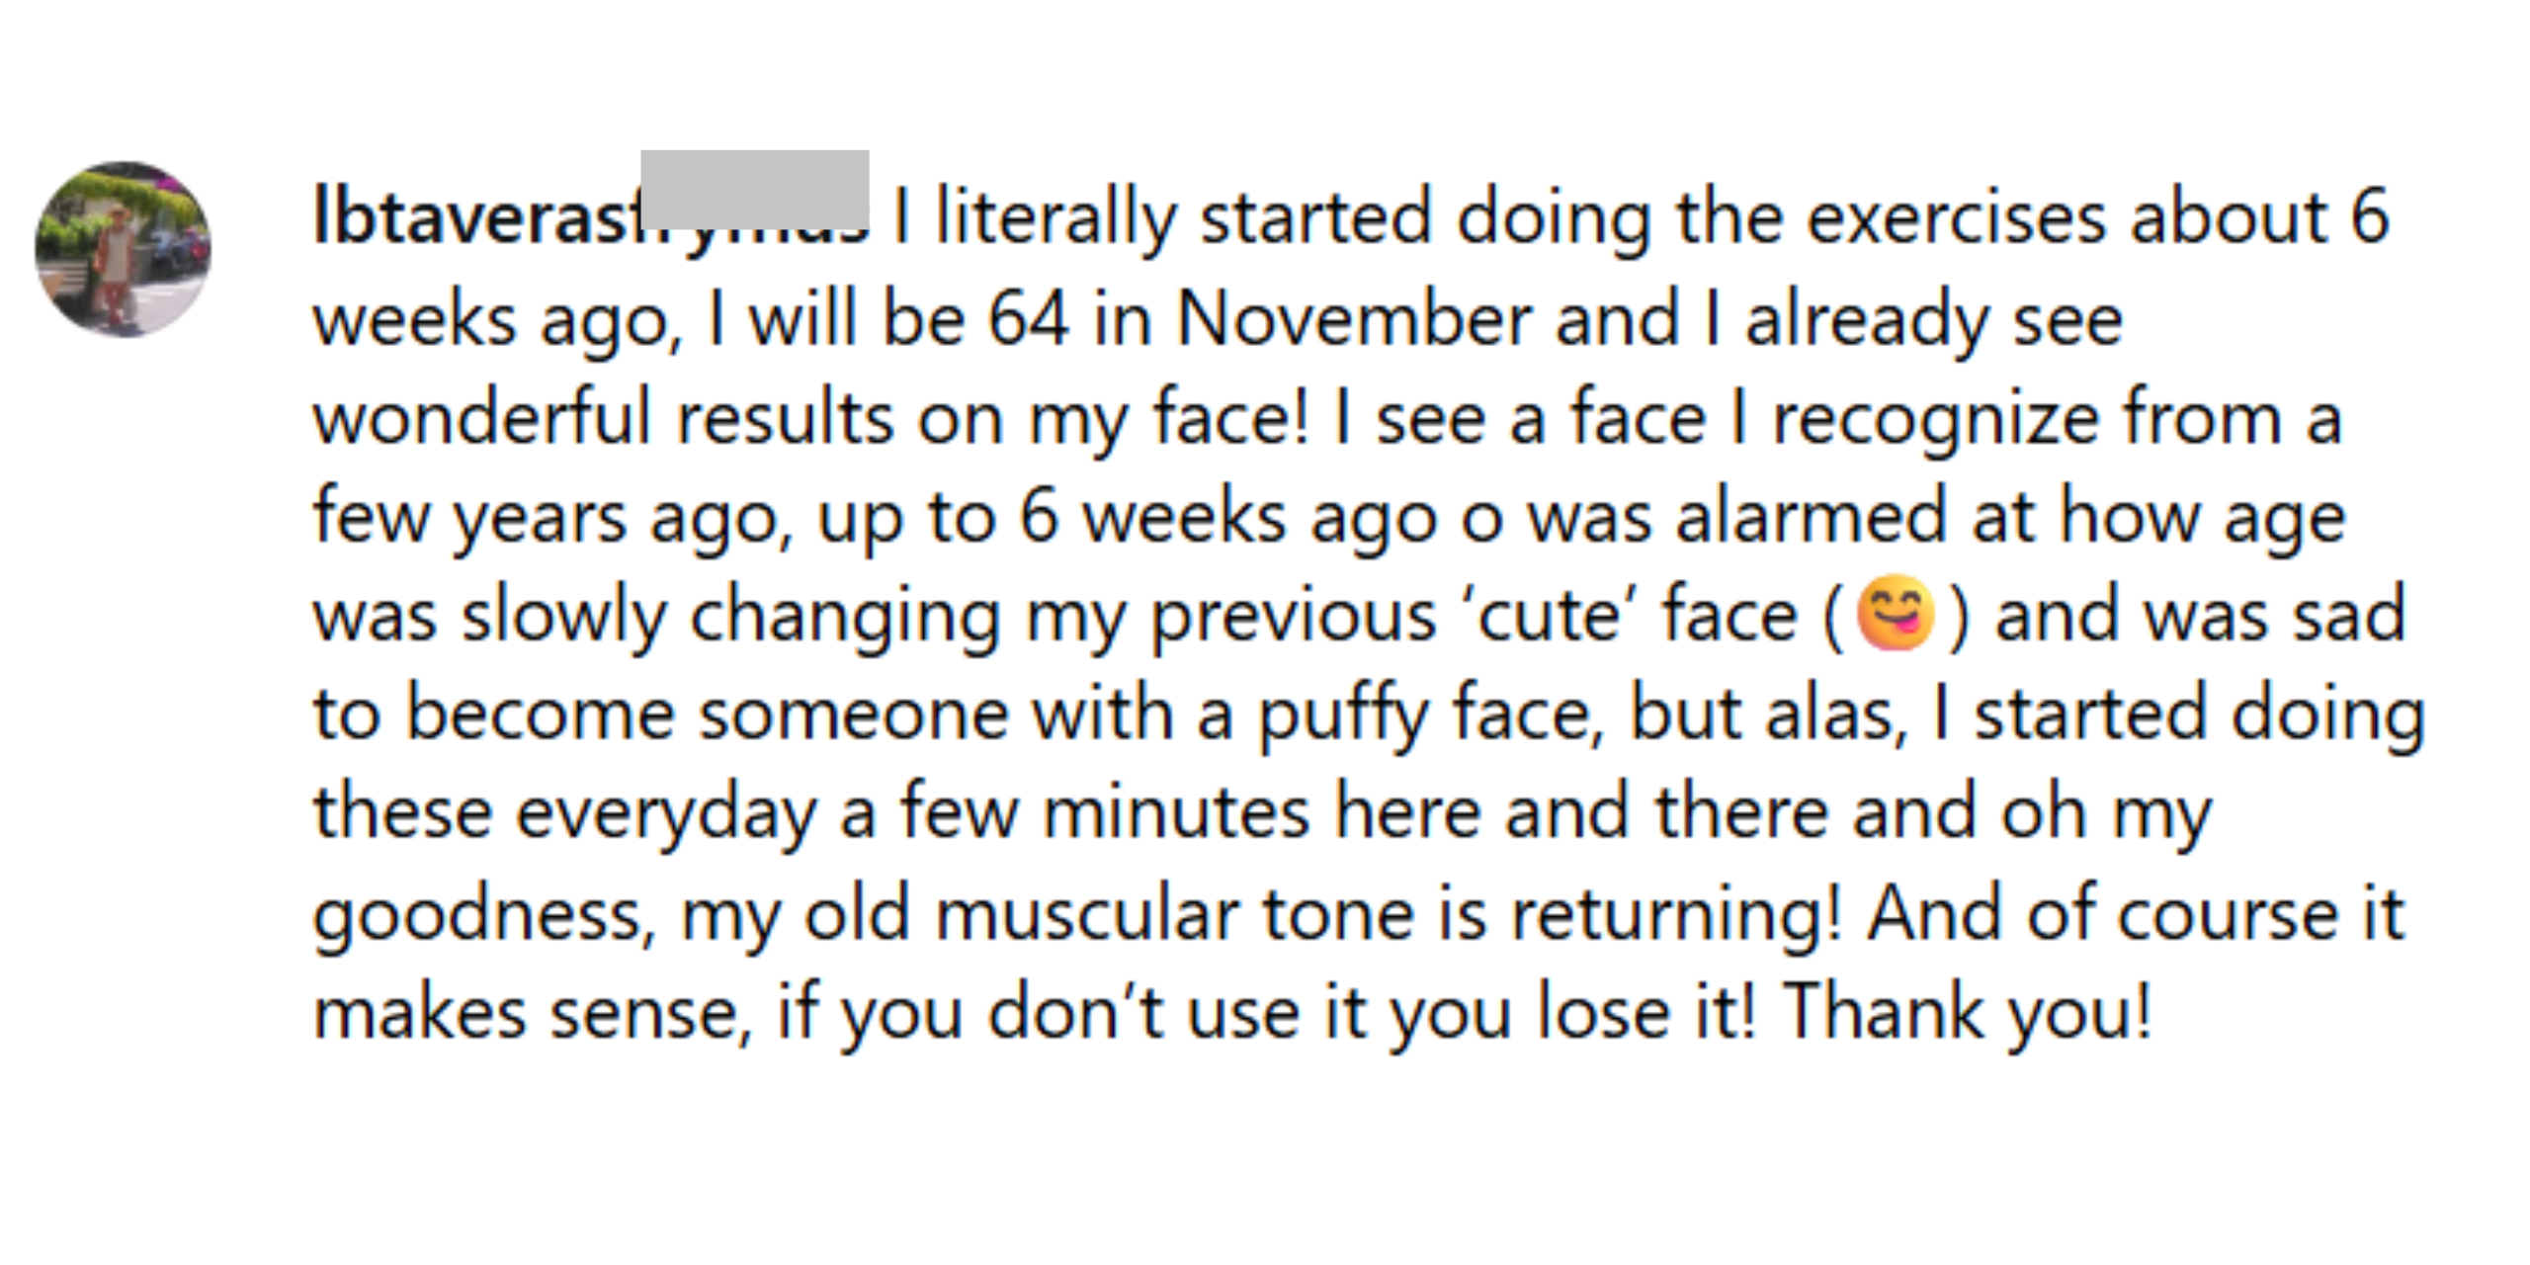Open the lbtaveras username profile link
This screenshot has height=1265, width=2530.
coord(590,216)
